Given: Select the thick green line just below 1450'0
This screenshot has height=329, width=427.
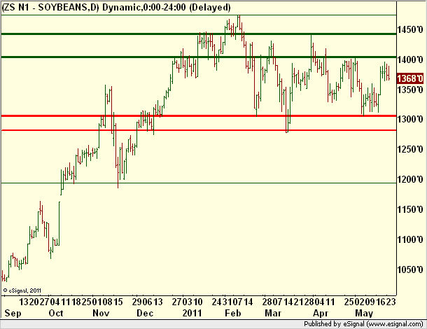Looking at the screenshot, I should [199, 34].
